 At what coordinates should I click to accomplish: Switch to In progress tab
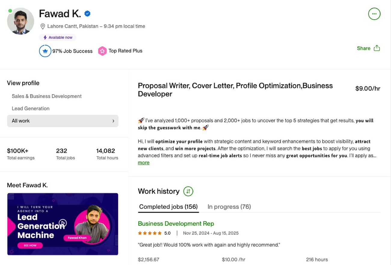tap(229, 207)
